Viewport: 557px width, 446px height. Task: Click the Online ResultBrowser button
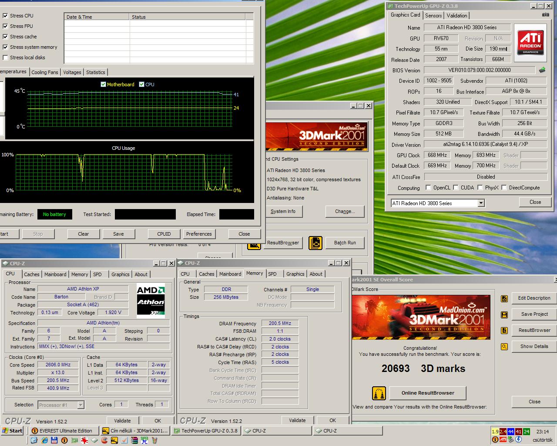tap(428, 393)
